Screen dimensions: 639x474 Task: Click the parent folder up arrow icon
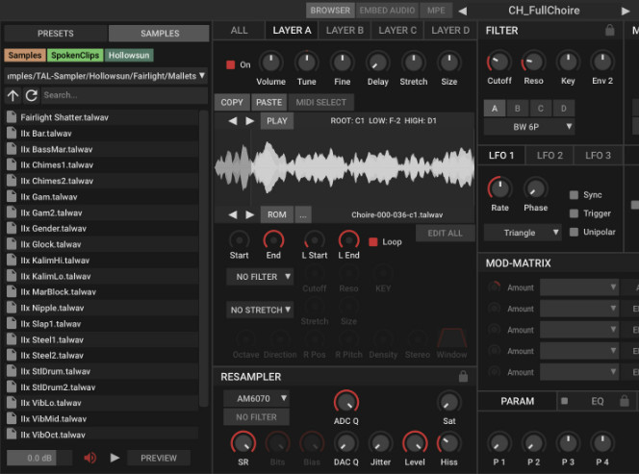pyautogui.click(x=13, y=95)
